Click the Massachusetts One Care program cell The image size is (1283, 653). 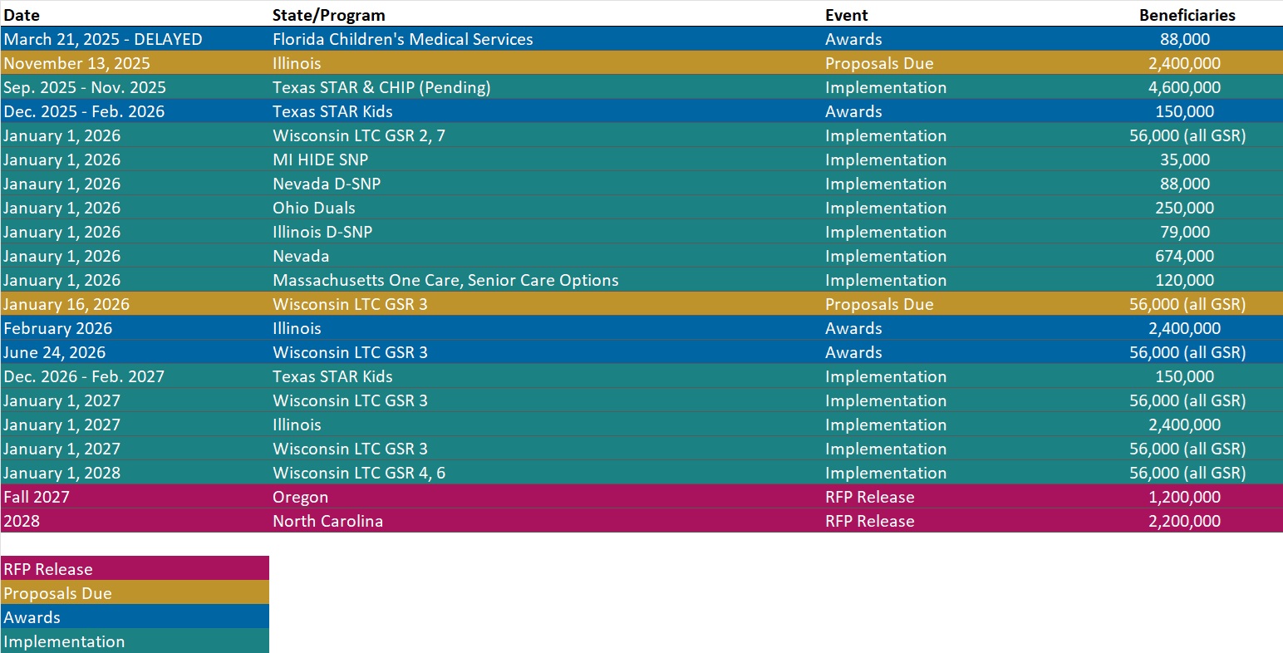click(445, 280)
